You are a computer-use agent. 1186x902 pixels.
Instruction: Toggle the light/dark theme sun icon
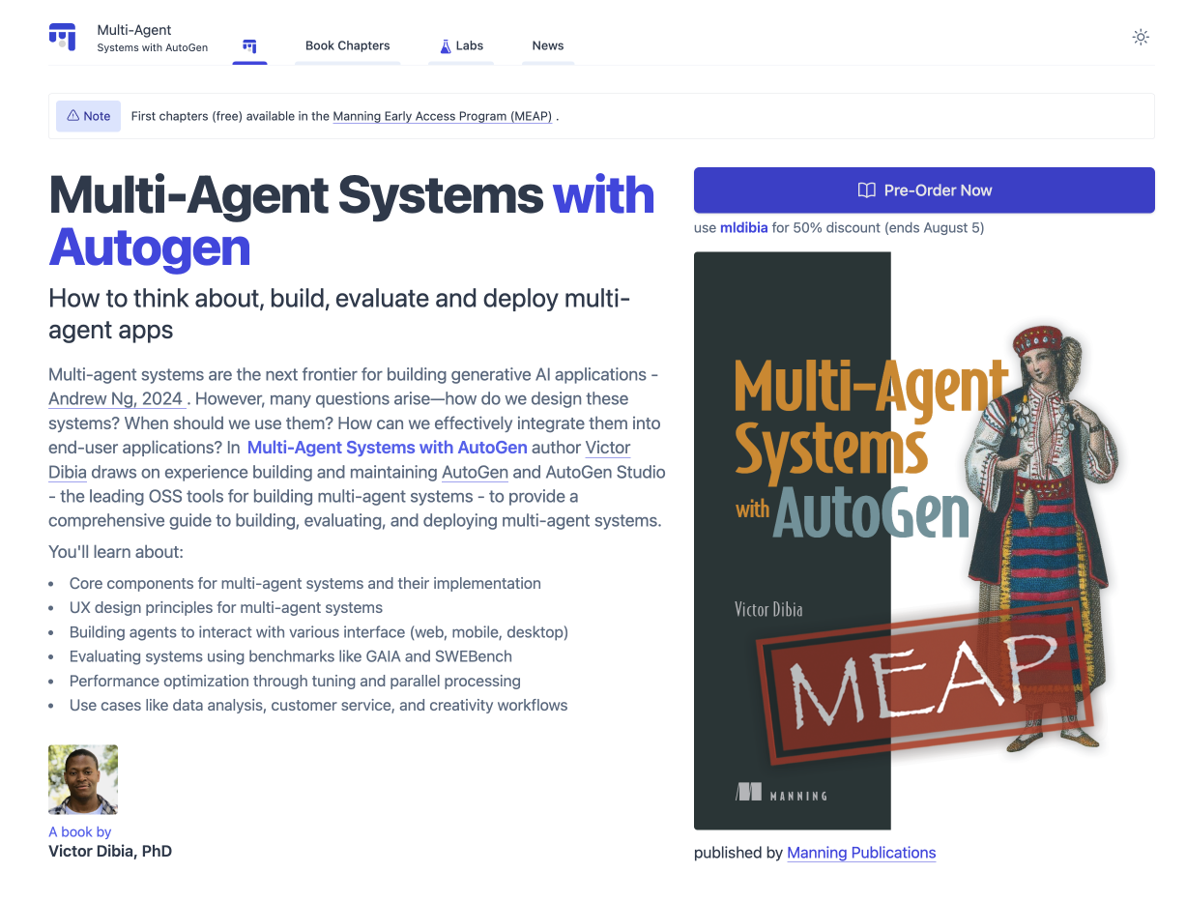tap(1141, 38)
